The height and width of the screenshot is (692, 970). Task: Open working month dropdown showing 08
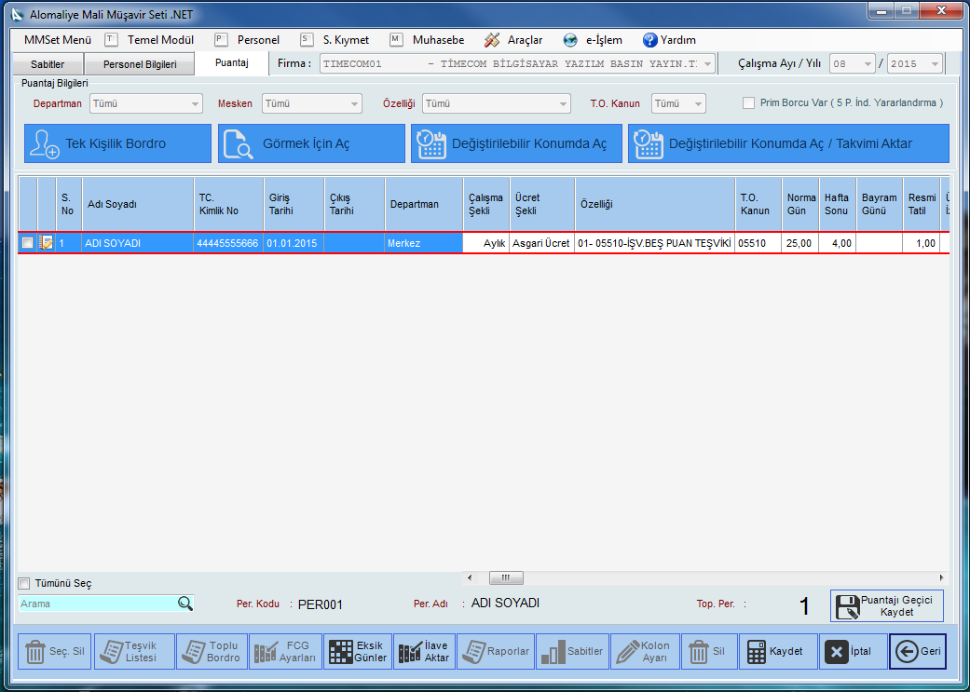click(852, 63)
